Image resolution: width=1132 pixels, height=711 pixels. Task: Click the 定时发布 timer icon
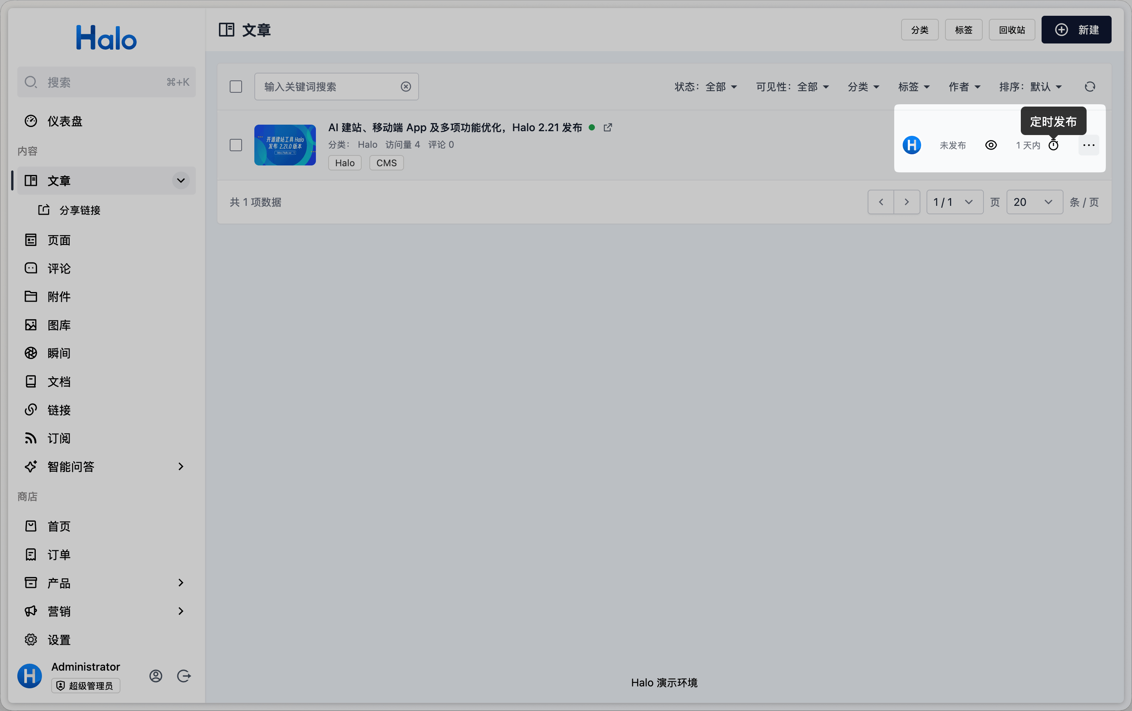tap(1054, 145)
